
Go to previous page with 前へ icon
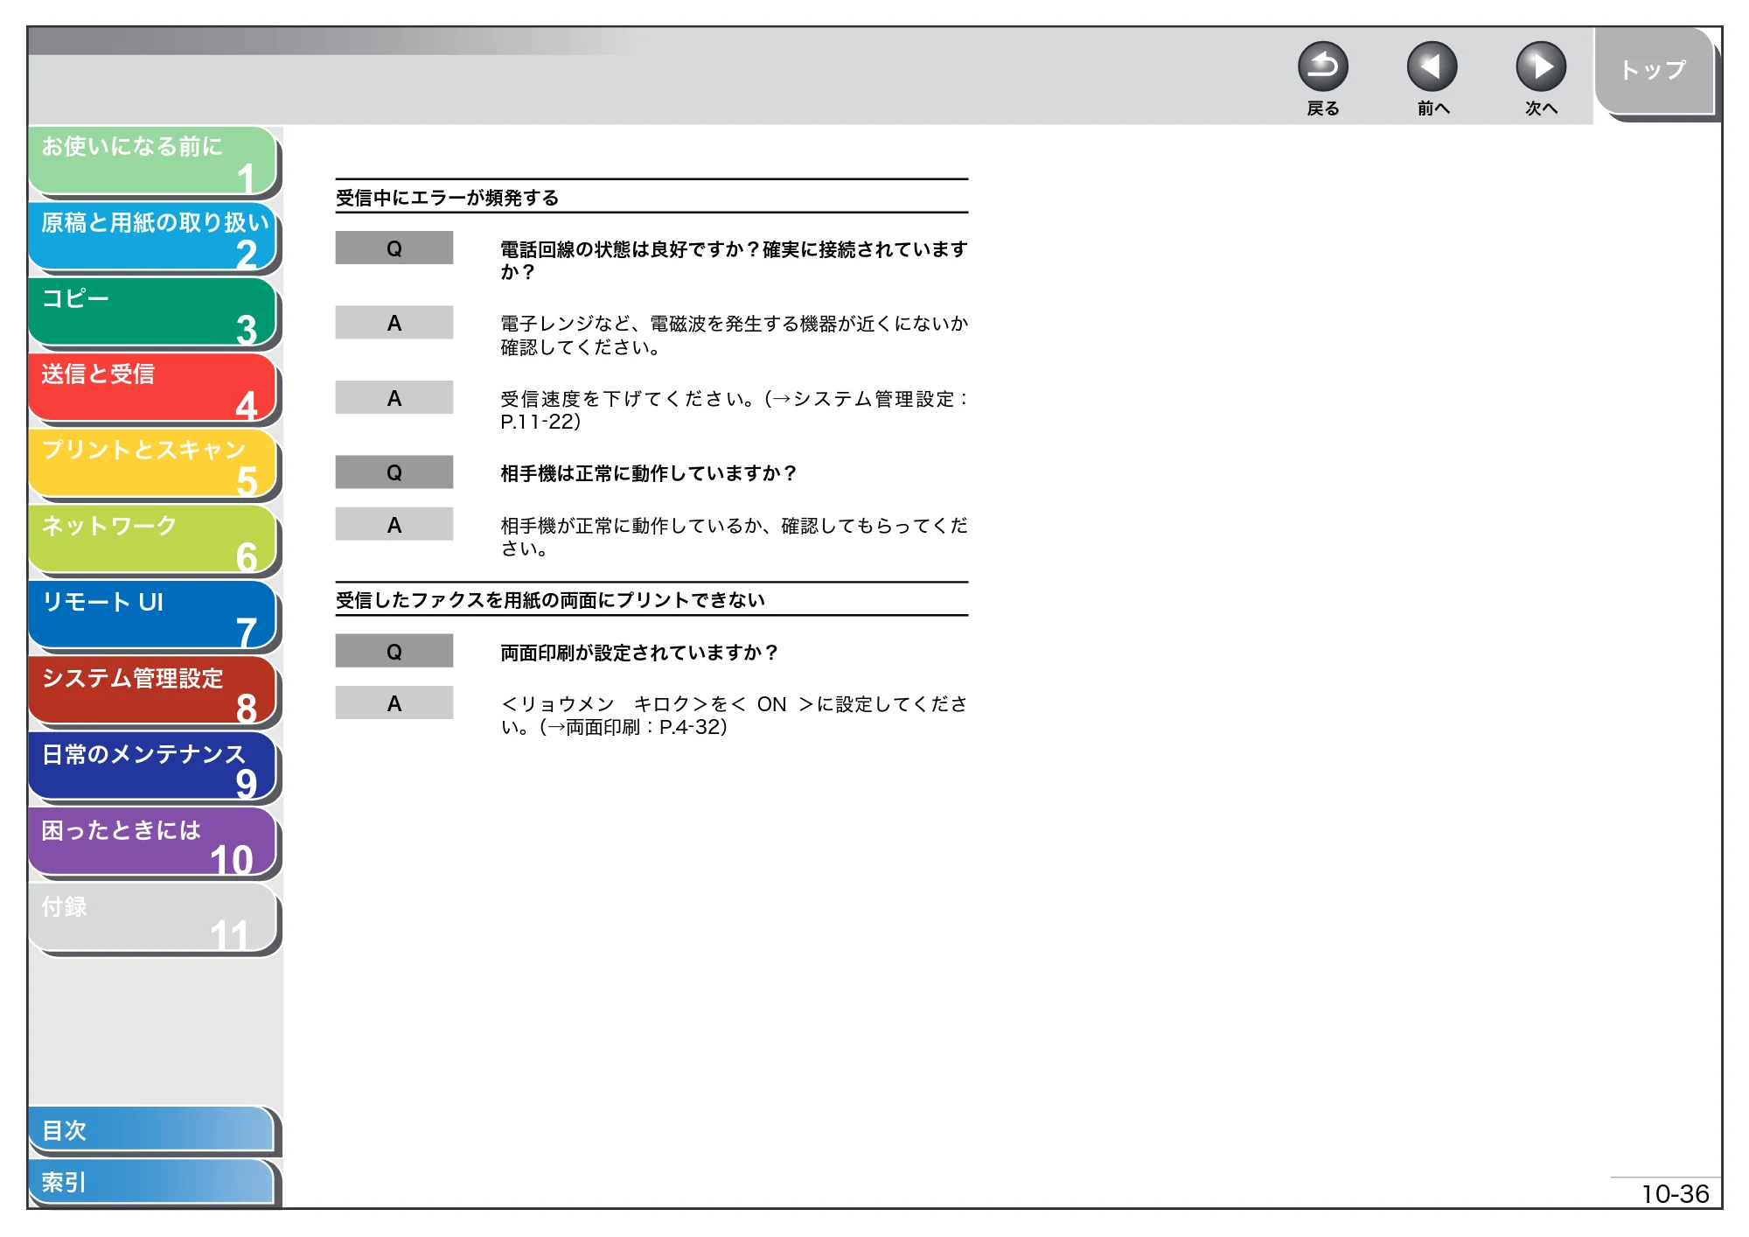(x=1432, y=66)
